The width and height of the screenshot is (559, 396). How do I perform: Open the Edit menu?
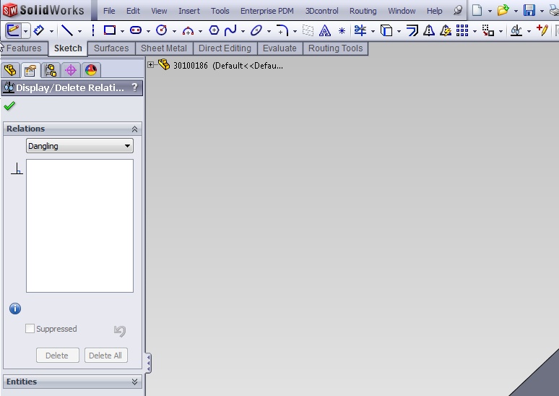click(133, 11)
